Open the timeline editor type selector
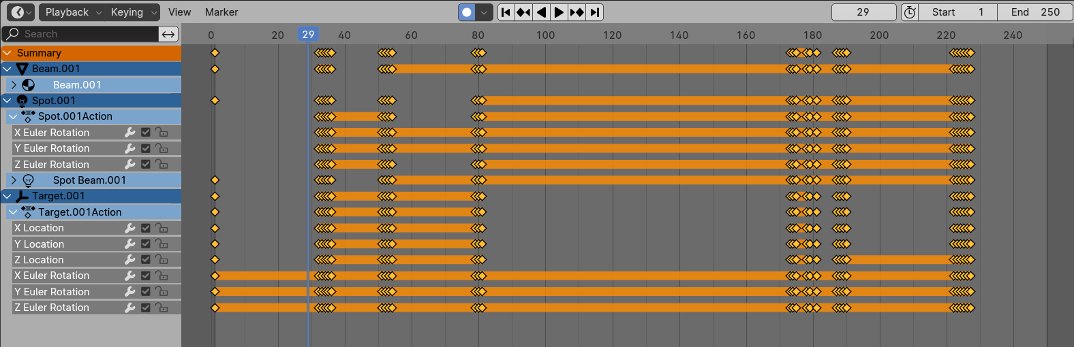 20,12
